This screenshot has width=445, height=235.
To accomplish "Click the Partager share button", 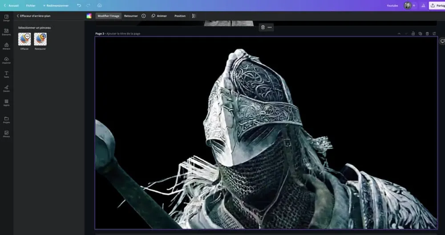I will click(x=437, y=5).
